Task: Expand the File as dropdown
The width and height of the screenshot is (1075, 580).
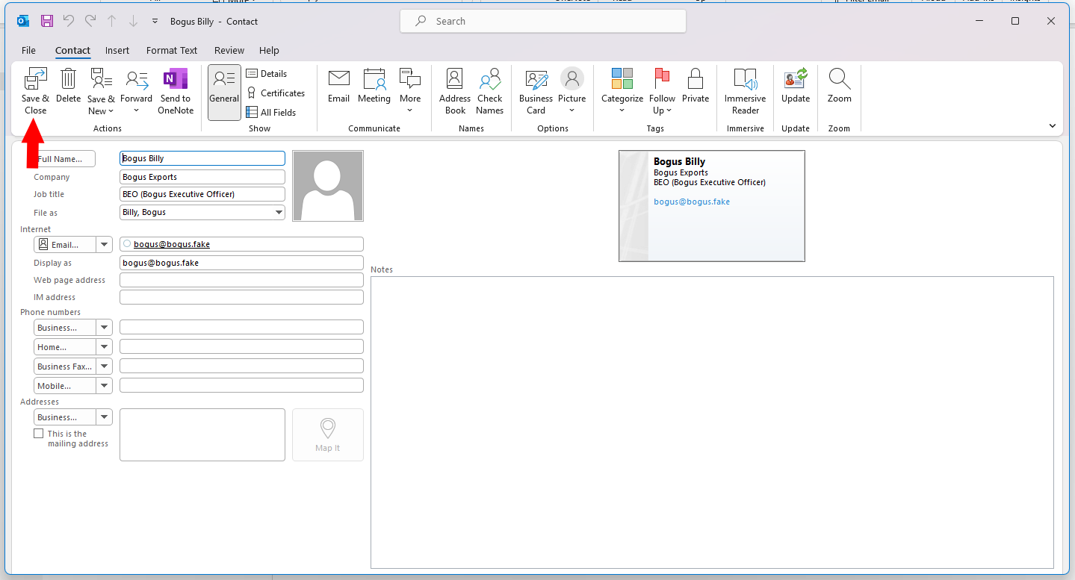Action: (279, 213)
